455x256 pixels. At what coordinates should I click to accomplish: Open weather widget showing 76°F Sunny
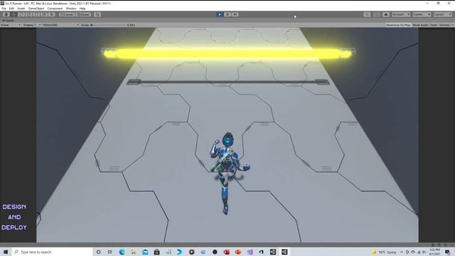[x=384, y=252]
